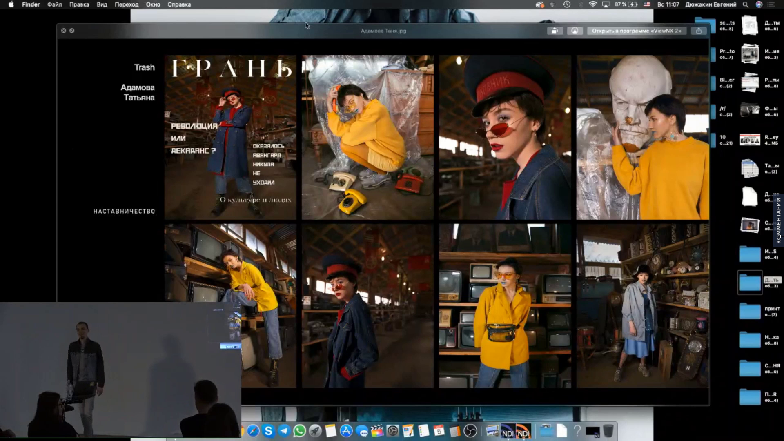The image size is (784, 441).
Task: Launch Final Cut Pro from Dock
Action: coord(377,431)
